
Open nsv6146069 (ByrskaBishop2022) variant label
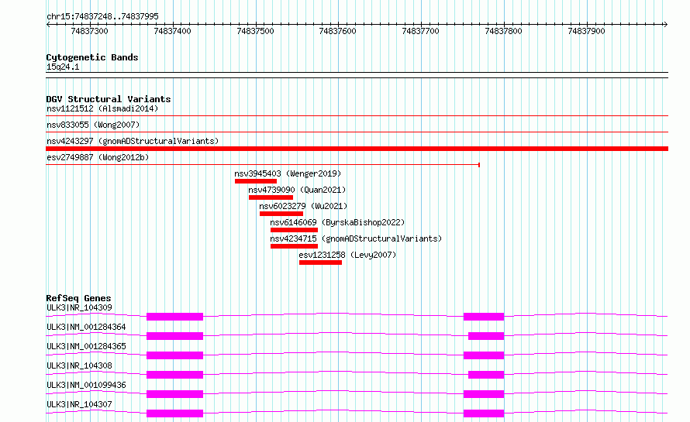click(337, 222)
